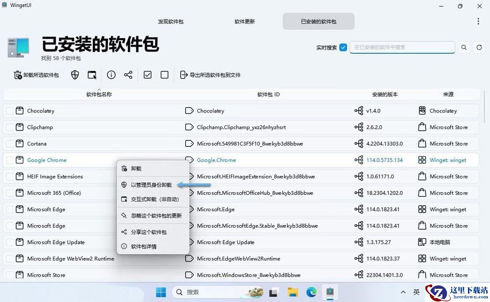Open File Explorer from taskbar
Viewport: 490px width, 302px height.
[293, 292]
